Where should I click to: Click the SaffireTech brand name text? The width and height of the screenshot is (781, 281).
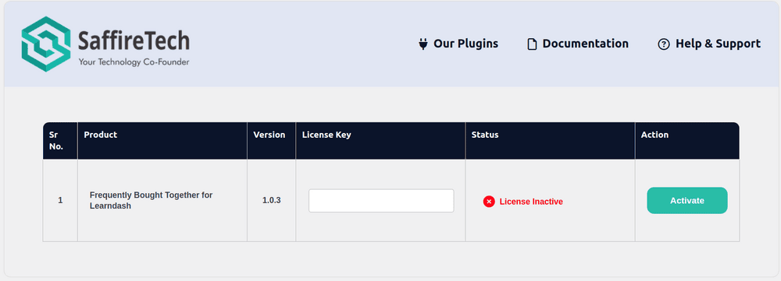point(134,40)
